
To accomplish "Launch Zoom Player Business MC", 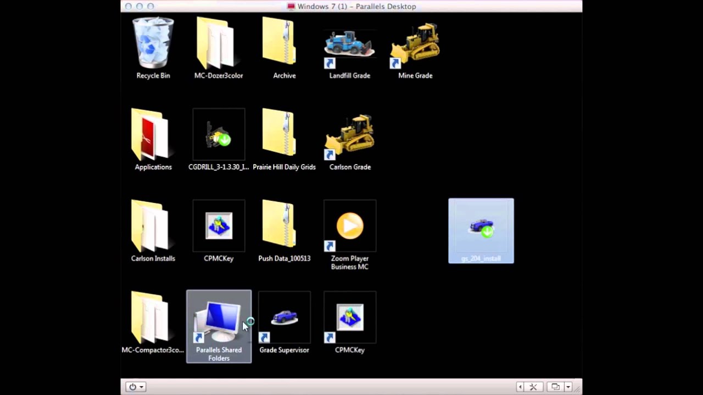I will 350,235.
